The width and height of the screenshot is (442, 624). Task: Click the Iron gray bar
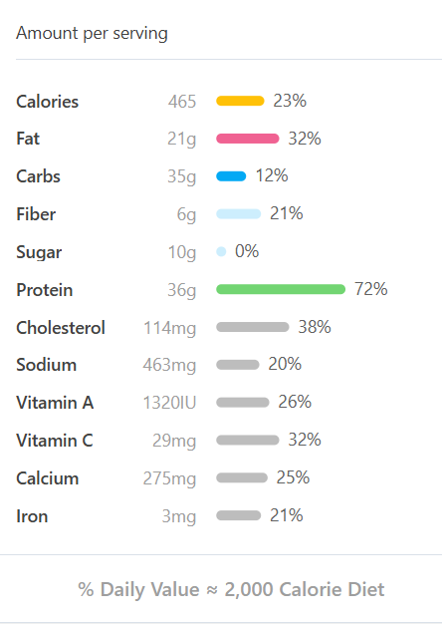tap(239, 515)
